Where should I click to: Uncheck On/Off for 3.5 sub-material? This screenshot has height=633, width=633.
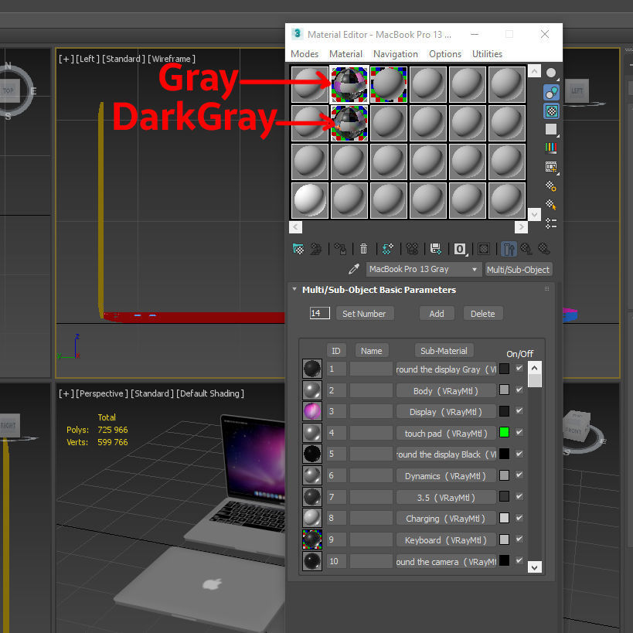pos(519,496)
